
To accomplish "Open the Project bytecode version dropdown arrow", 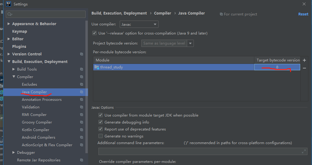I will pyautogui.click(x=190, y=43).
